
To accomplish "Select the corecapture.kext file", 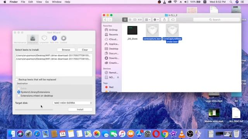I will pyautogui.click(x=152, y=32).
